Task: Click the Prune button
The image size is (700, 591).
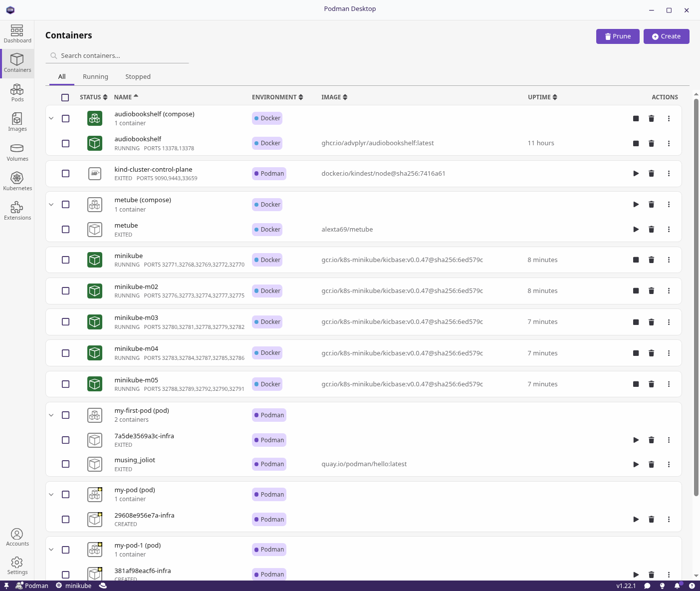Action: tap(617, 36)
